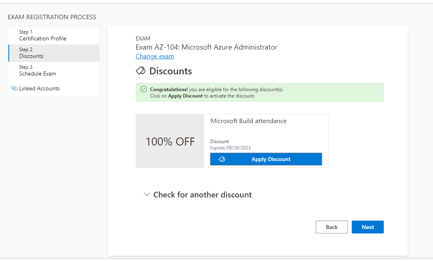Screen dimensions: 433x261
Task: Click Microsoft Build attendance title
Action: (x=249, y=121)
